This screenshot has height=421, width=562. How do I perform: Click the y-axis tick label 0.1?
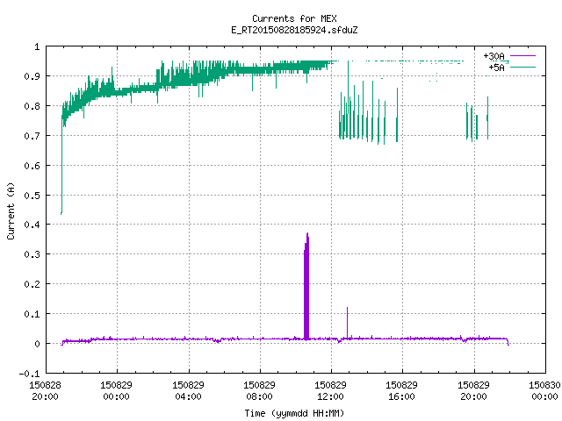click(32, 314)
